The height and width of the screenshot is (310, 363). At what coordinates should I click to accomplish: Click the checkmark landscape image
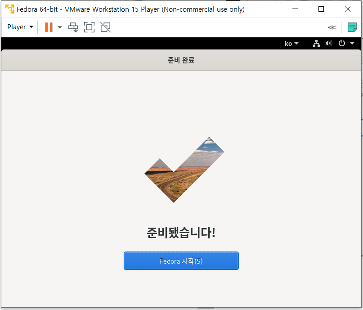[x=184, y=170]
